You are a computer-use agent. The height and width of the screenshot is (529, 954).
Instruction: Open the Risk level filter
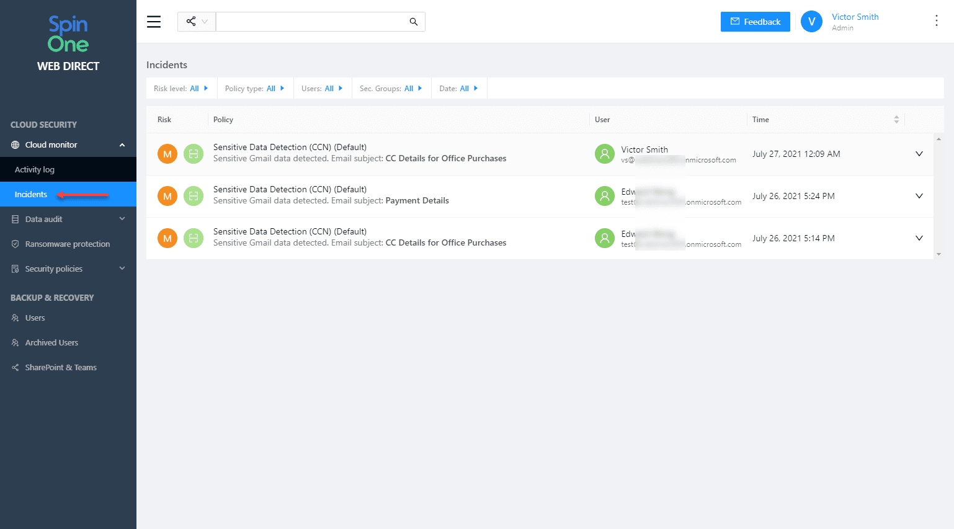[181, 89]
